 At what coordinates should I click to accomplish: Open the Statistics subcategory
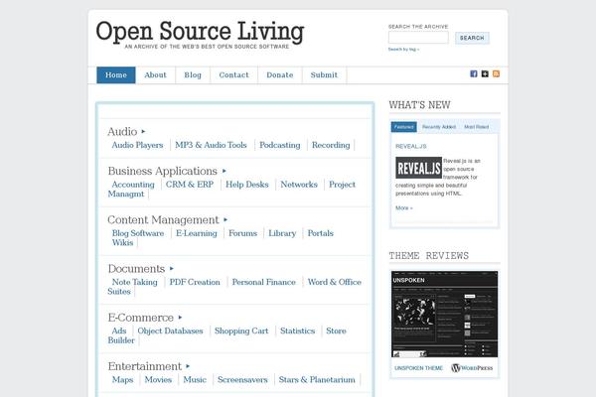pos(298,331)
